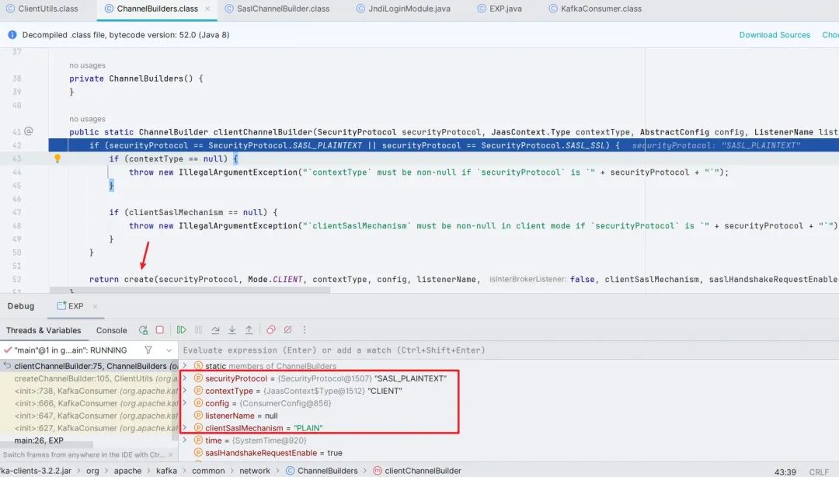Image resolution: width=839 pixels, height=477 pixels.
Task: Open the thread selector dropdown arrow
Action: [169, 350]
